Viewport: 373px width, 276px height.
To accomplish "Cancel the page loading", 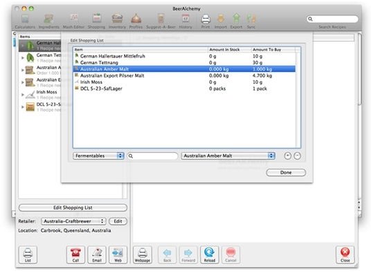I will 230,255.
